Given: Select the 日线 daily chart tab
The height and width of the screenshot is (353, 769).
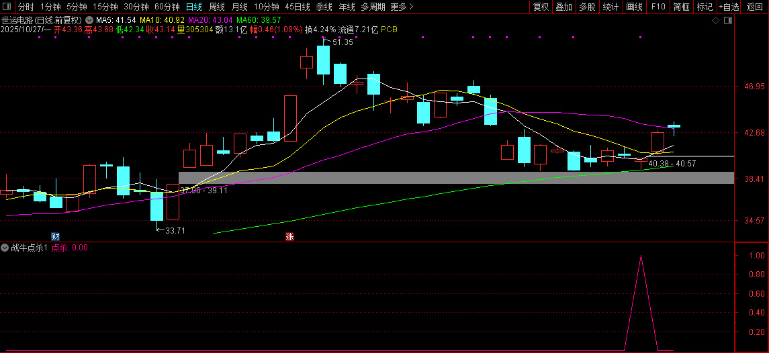Looking at the screenshot, I should 194,7.
